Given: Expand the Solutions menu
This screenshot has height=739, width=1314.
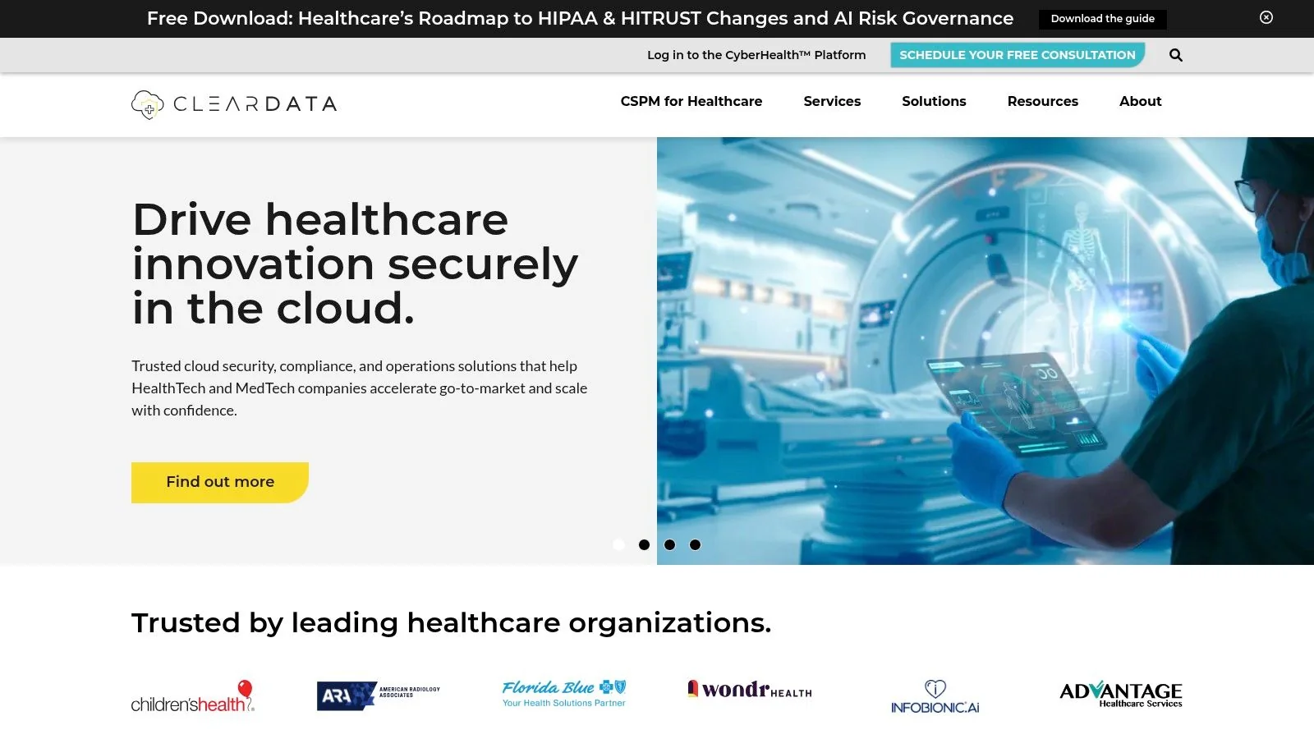Looking at the screenshot, I should click(934, 101).
